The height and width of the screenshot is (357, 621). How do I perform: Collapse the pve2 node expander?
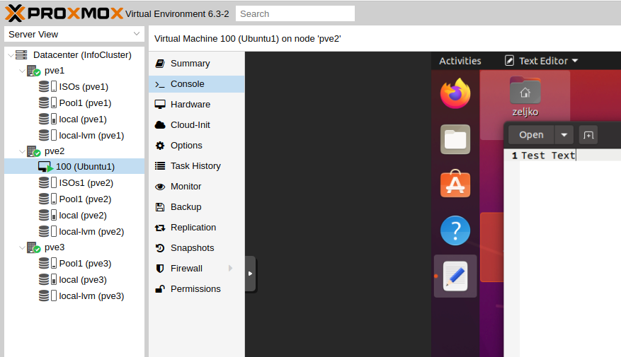click(22, 151)
